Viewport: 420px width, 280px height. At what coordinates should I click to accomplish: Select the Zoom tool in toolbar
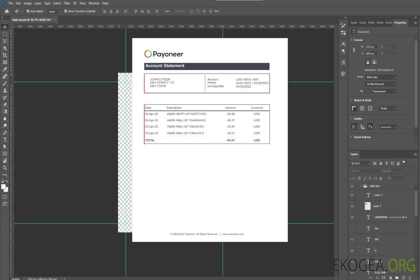click(5, 168)
